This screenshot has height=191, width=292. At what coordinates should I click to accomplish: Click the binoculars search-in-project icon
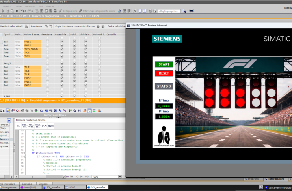(184, 11)
